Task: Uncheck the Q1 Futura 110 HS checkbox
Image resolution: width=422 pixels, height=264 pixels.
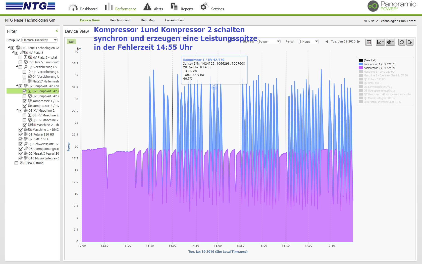Action: point(21,135)
